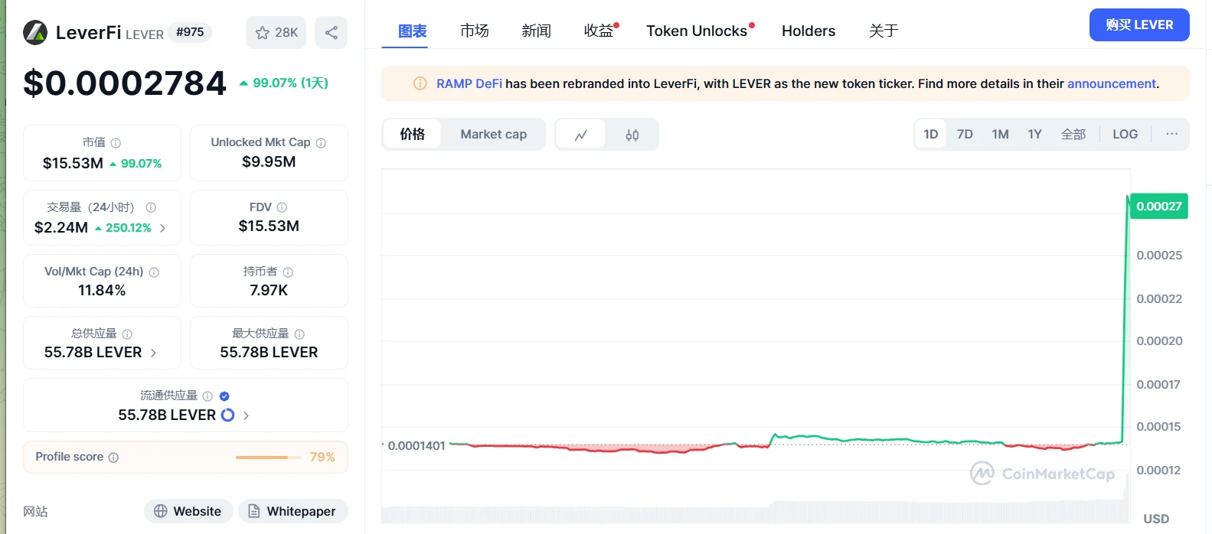
Task: Open the chart more options ellipsis menu
Action: coord(1171,134)
